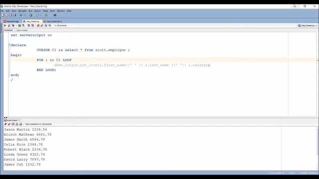Viewport: 319px width, 179px height.
Task: Click output row 'Celia Rice 2344.78'
Action: (23, 145)
